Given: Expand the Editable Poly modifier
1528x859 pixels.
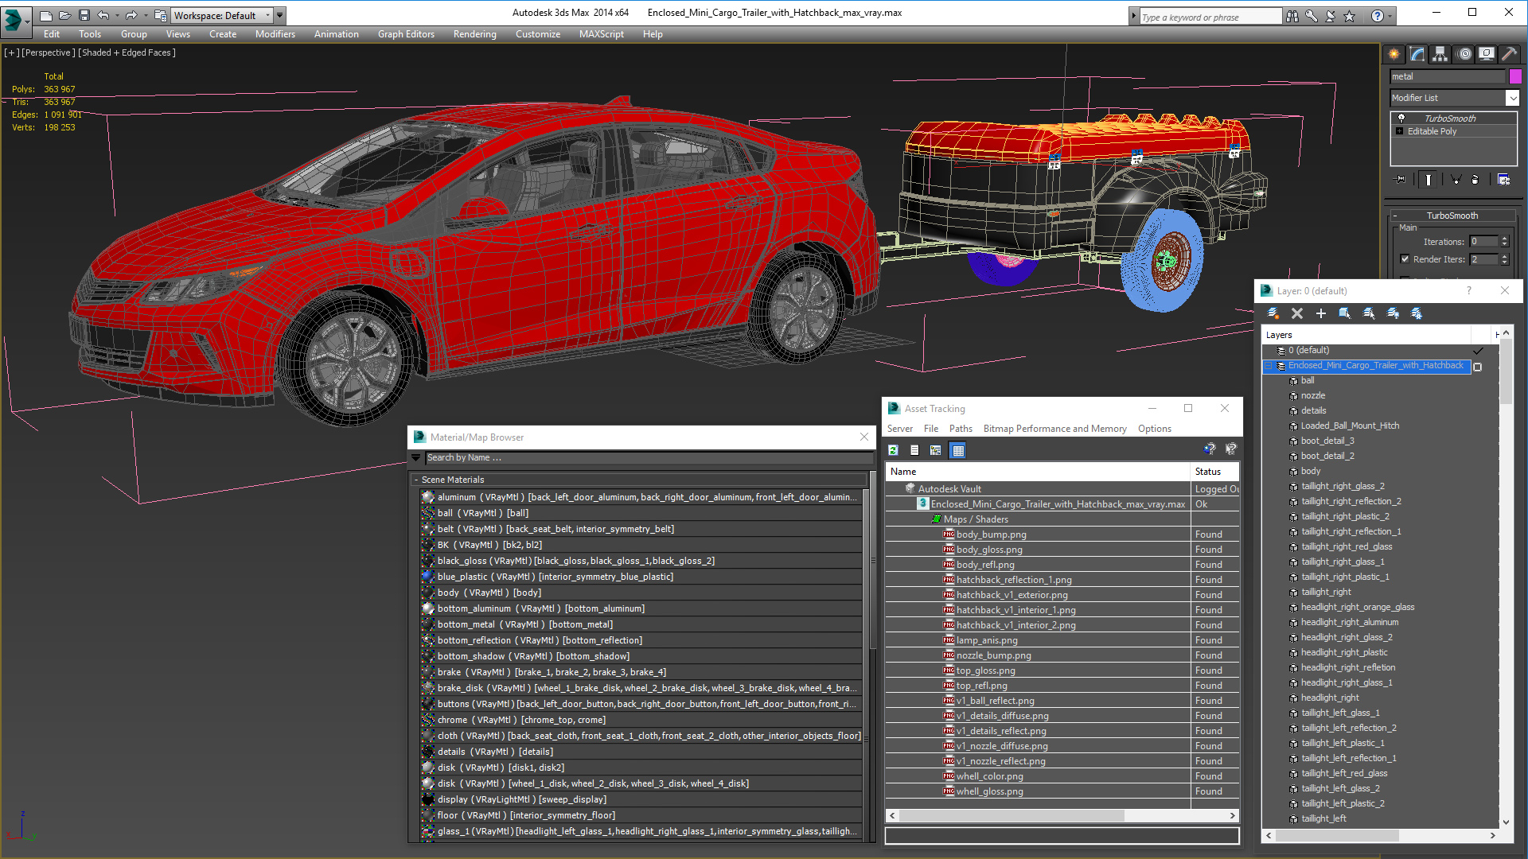Looking at the screenshot, I should click(x=1400, y=131).
